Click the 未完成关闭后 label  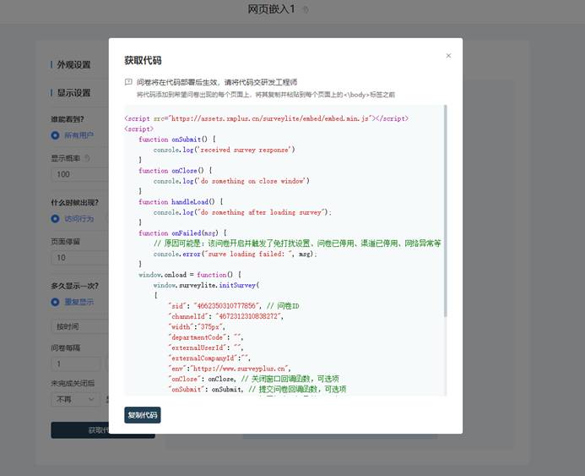click(x=73, y=383)
